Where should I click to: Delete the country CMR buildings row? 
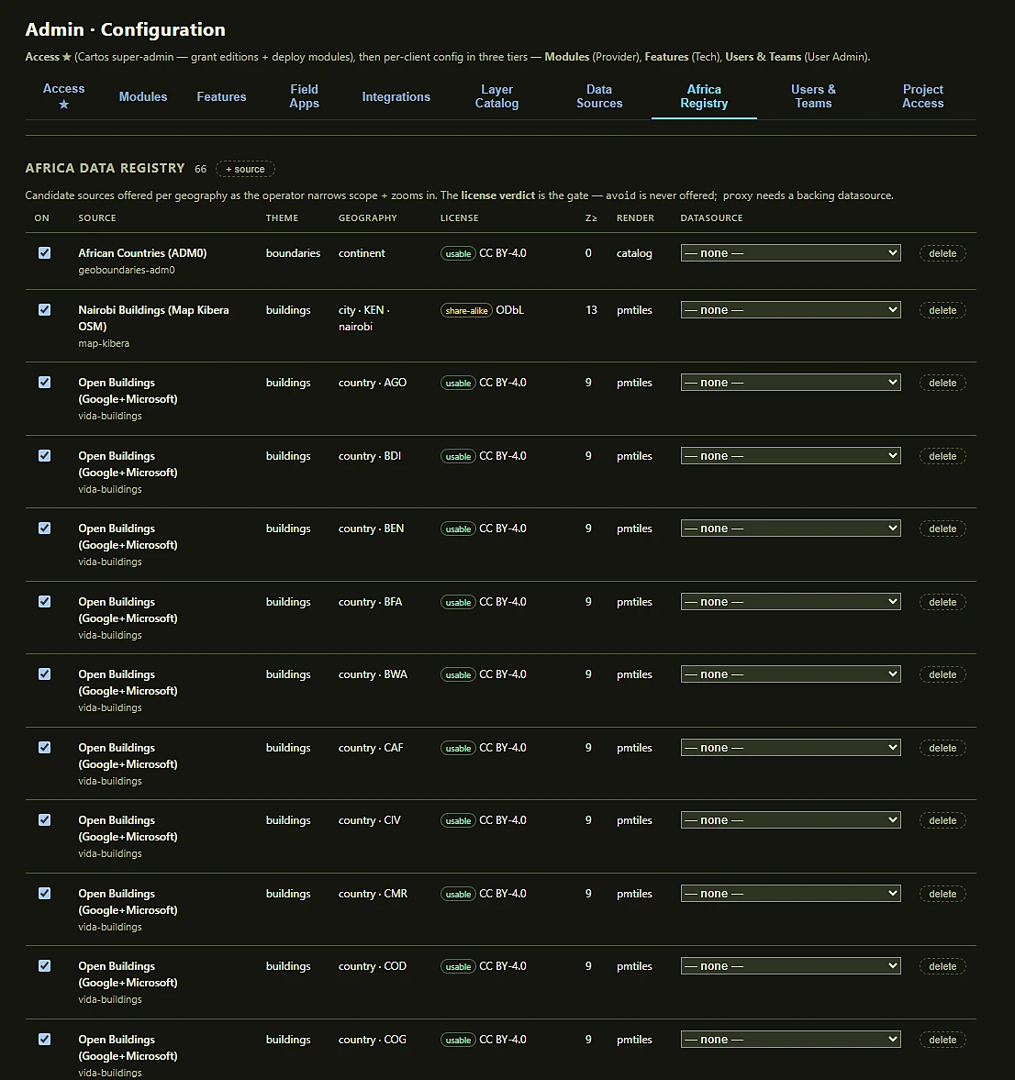pos(942,895)
